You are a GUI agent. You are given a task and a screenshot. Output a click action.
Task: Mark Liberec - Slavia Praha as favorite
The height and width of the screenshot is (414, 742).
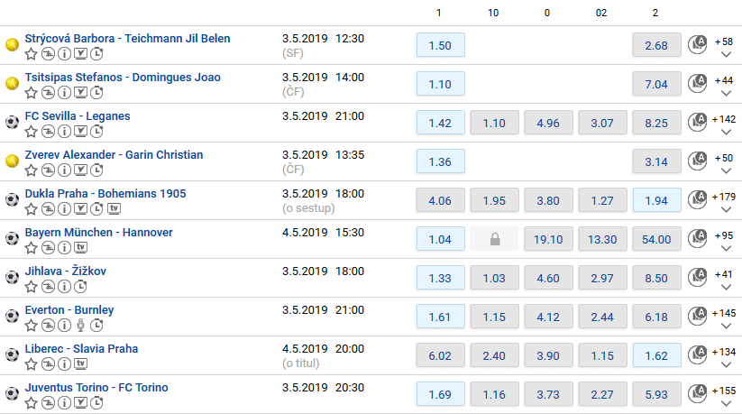32,363
